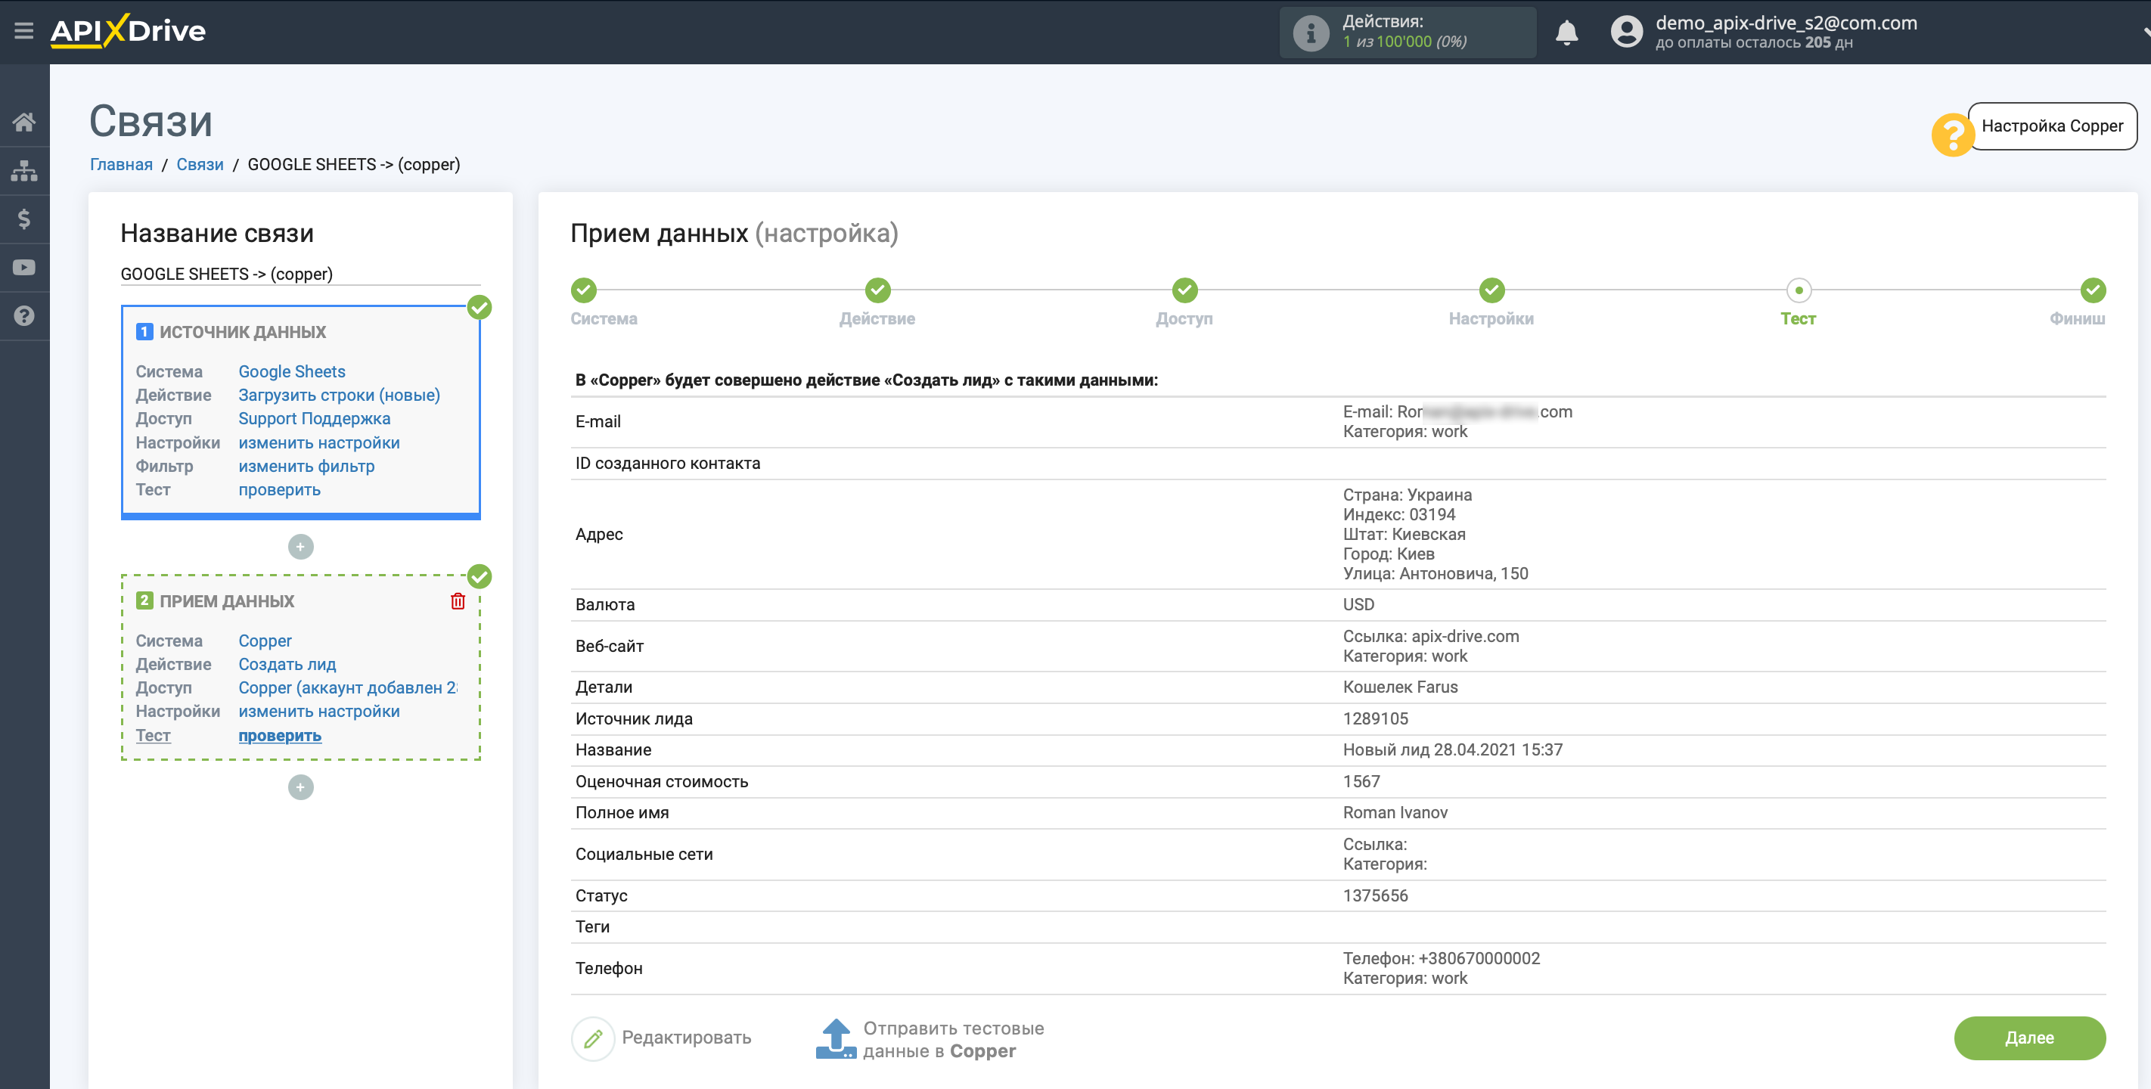Add step below the data receiver block
Viewport: 2151px width, 1089px height.
[x=300, y=787]
